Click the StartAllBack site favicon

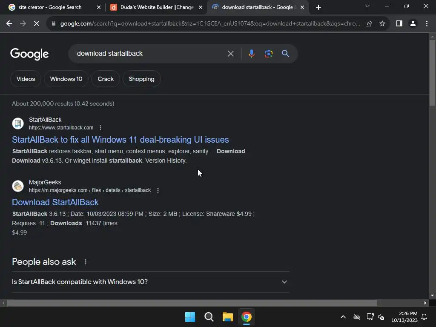click(18, 123)
